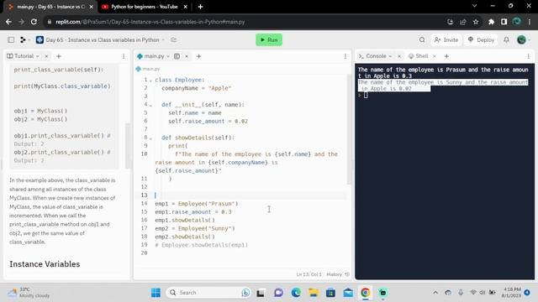The width and height of the screenshot is (538, 302).
Task: Toggle the Replit sidebar panel
Action: click(11, 39)
